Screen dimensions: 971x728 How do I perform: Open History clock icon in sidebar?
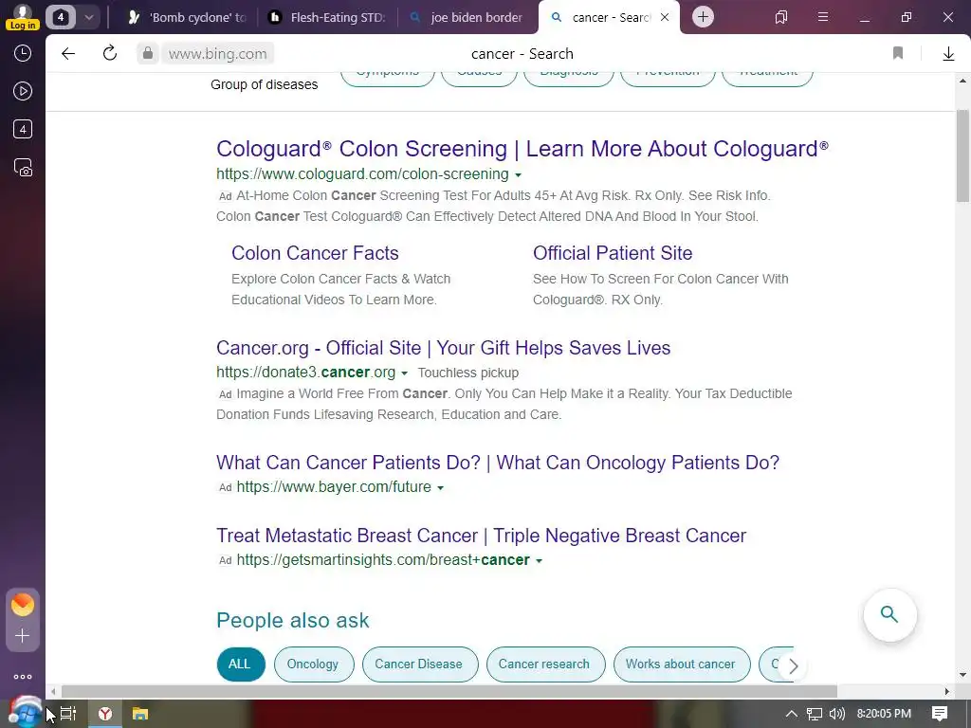tap(23, 53)
